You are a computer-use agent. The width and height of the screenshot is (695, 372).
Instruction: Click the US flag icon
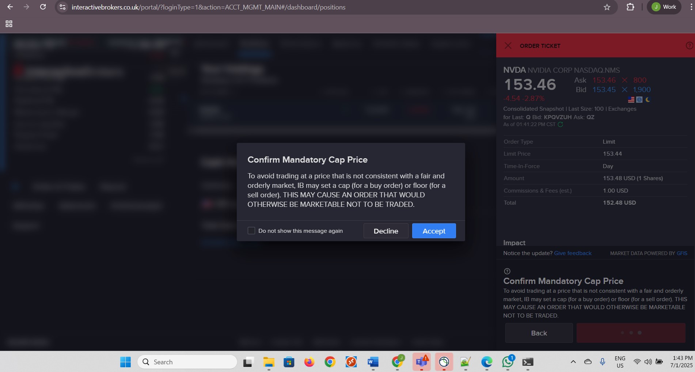coord(631,99)
